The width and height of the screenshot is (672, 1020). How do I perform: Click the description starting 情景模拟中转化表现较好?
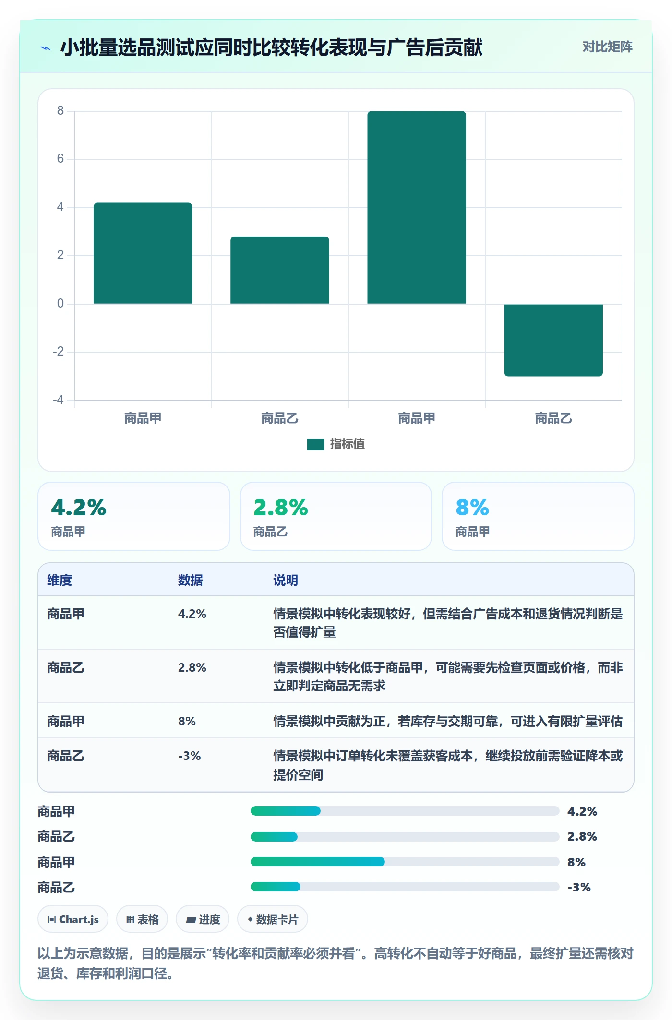[x=448, y=623]
